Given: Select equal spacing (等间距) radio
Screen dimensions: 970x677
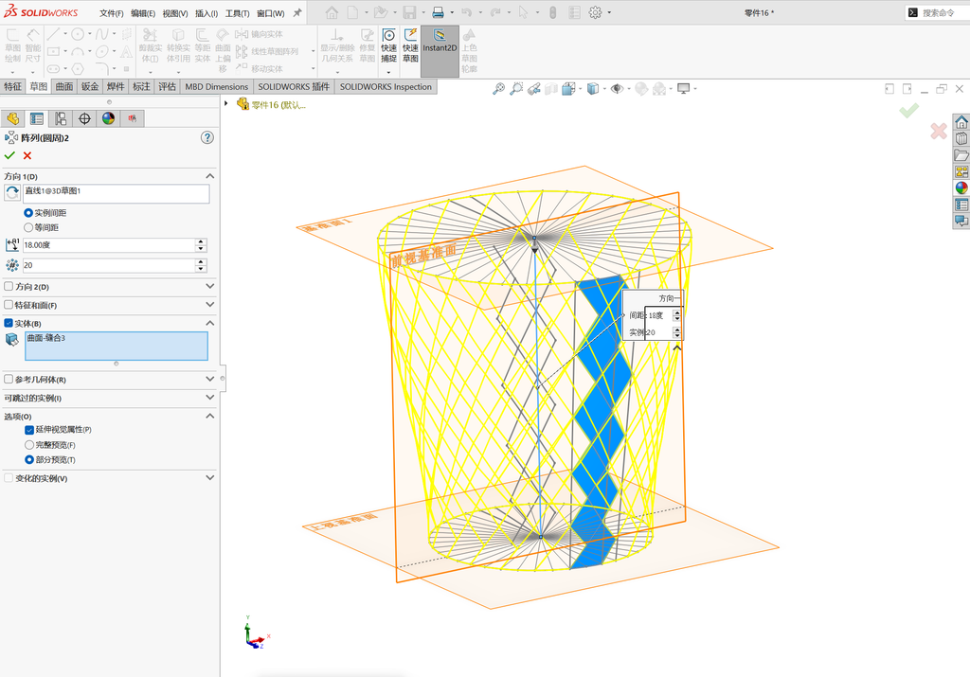Looking at the screenshot, I should click(x=28, y=227).
